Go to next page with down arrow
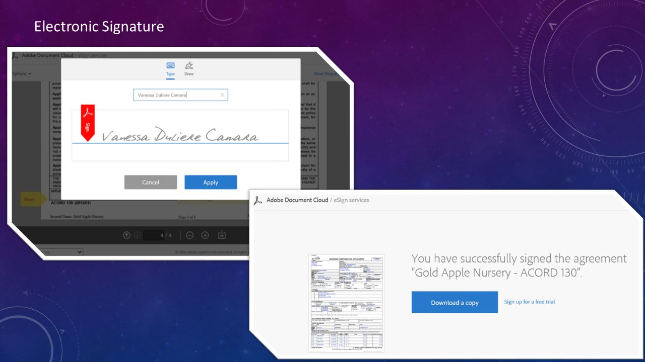Screen dimensions: 645x362 (x=138, y=235)
